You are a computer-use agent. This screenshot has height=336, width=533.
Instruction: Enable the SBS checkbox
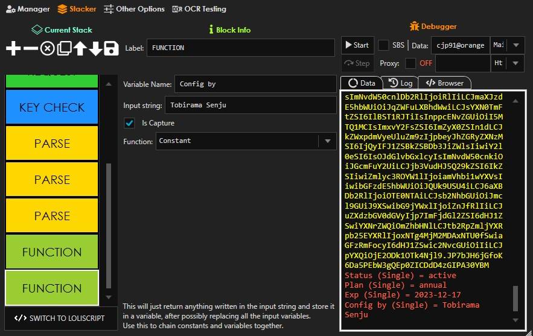[383, 45]
